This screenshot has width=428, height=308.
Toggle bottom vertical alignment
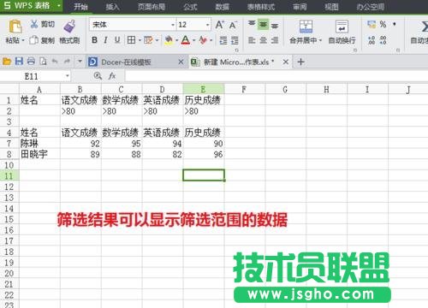click(275, 26)
